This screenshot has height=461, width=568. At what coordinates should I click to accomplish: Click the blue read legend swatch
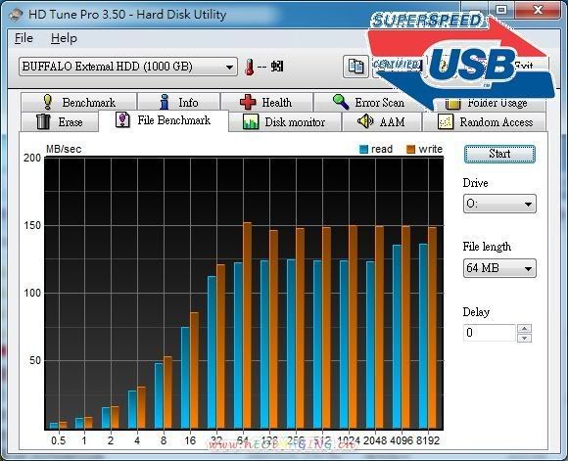(x=363, y=149)
